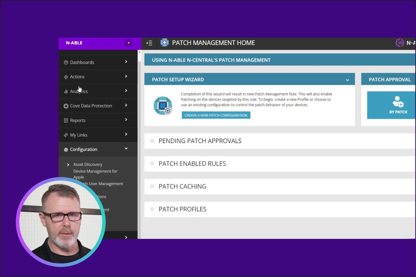Screen dimensions: 416x277
Task: Click the Patch Management chip icon in header
Action: [x=164, y=43]
